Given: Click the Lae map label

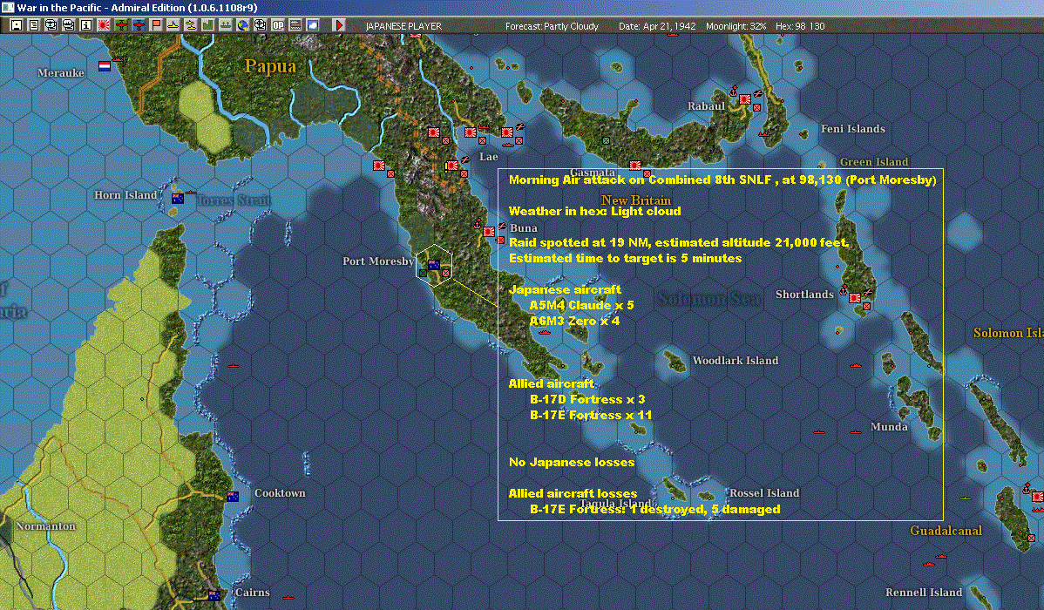Looking at the screenshot, I should click(489, 157).
